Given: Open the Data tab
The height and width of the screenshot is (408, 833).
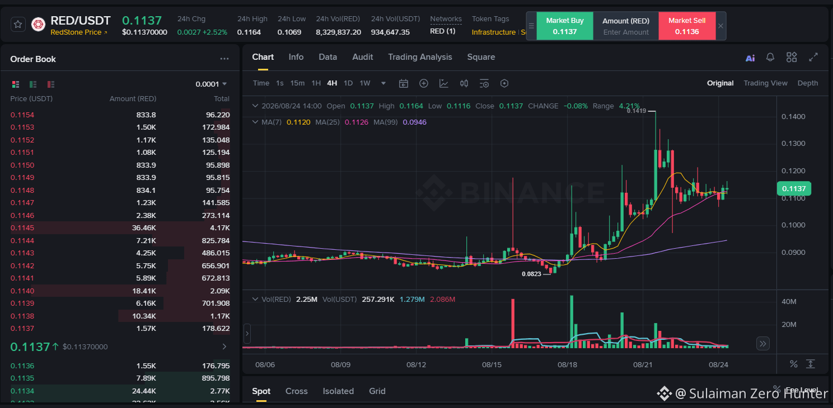Looking at the screenshot, I should click(x=328, y=57).
